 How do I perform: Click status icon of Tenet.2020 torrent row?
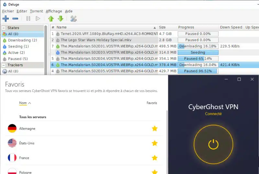click(x=58, y=34)
